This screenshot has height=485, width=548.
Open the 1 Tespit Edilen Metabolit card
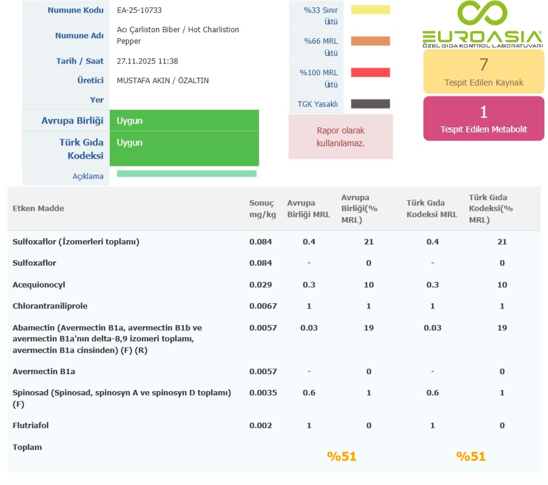483,118
